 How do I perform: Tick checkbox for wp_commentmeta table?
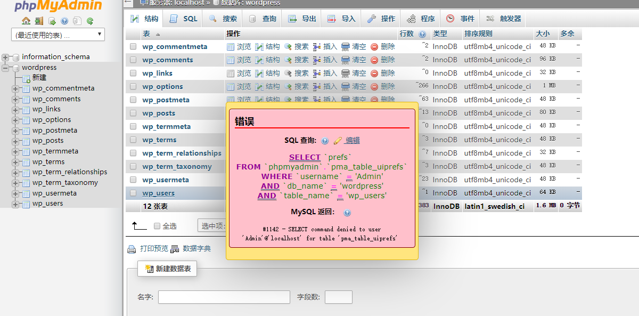pos(133,46)
